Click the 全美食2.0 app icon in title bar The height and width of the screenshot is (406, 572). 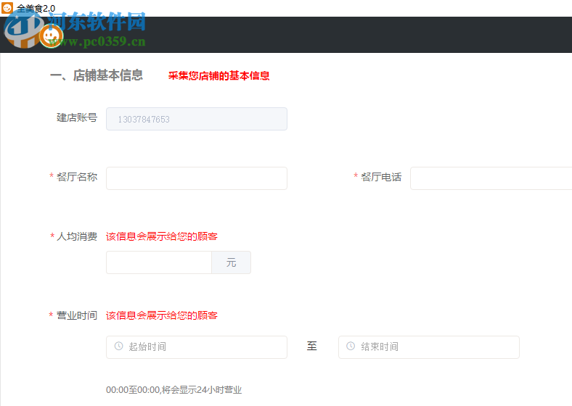[7, 8]
